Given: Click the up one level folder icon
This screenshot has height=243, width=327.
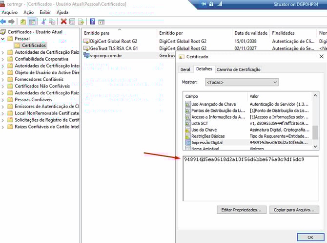Looking at the screenshot, I should [x=23, y=22].
